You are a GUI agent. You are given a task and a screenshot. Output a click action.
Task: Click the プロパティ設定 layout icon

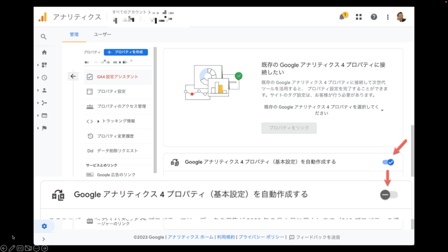(90, 91)
